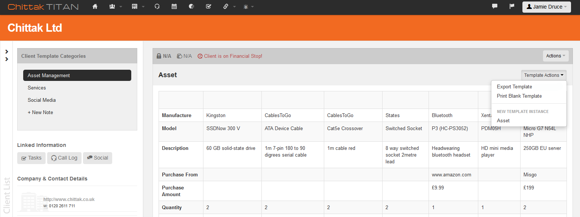
Task: Open the calendar icon in navbar
Action: (174, 6)
